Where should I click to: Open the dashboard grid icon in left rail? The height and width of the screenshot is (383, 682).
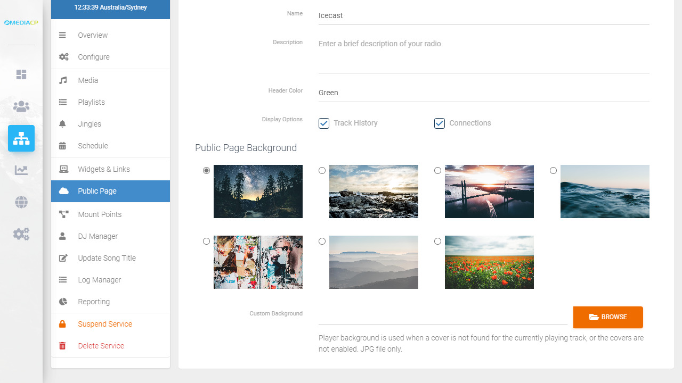pyautogui.click(x=21, y=74)
